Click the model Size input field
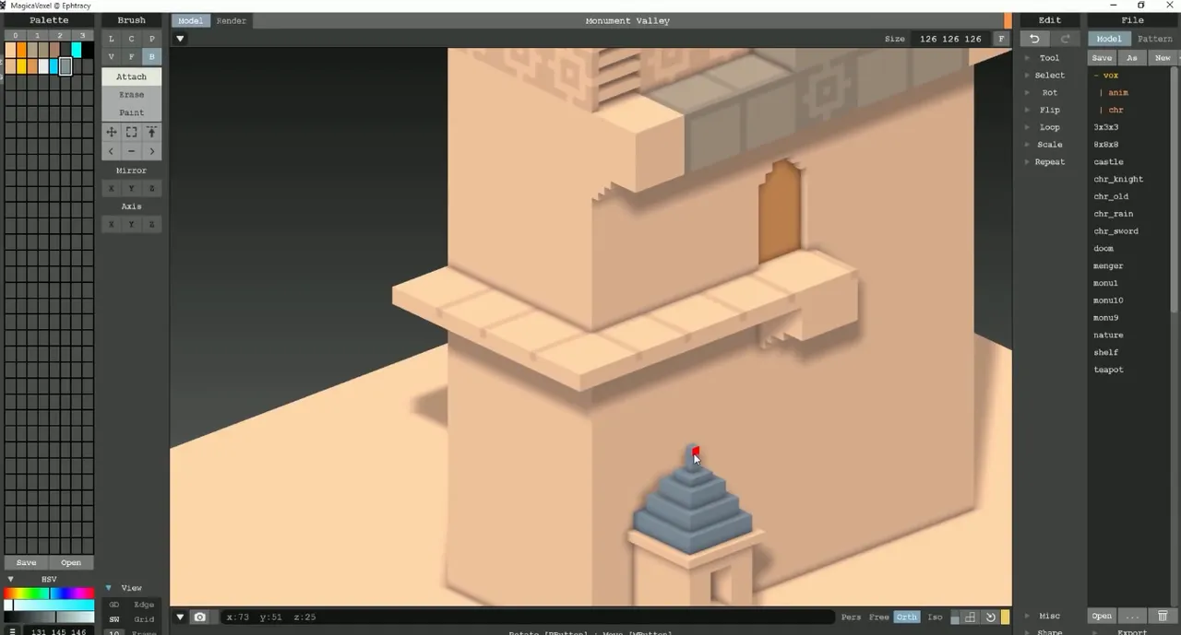 pyautogui.click(x=950, y=39)
